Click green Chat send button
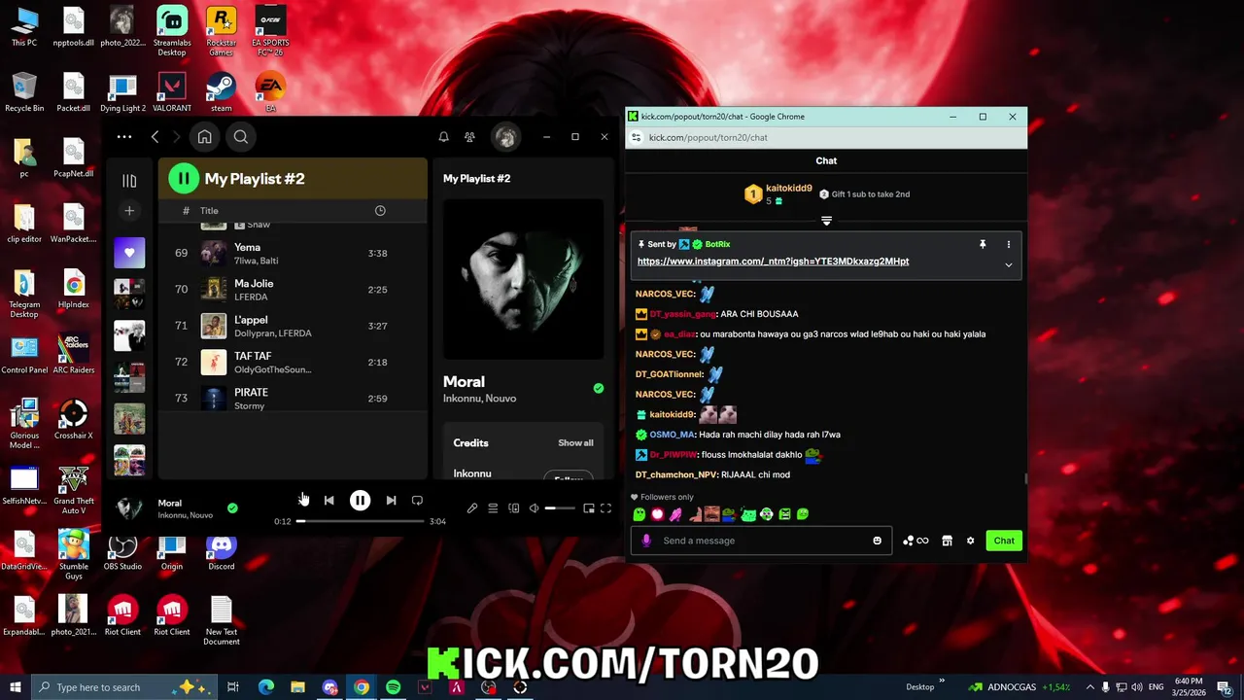The height and width of the screenshot is (700, 1244). pyautogui.click(x=1004, y=541)
